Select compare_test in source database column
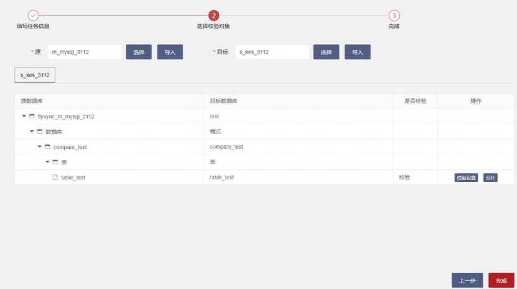 coord(70,147)
